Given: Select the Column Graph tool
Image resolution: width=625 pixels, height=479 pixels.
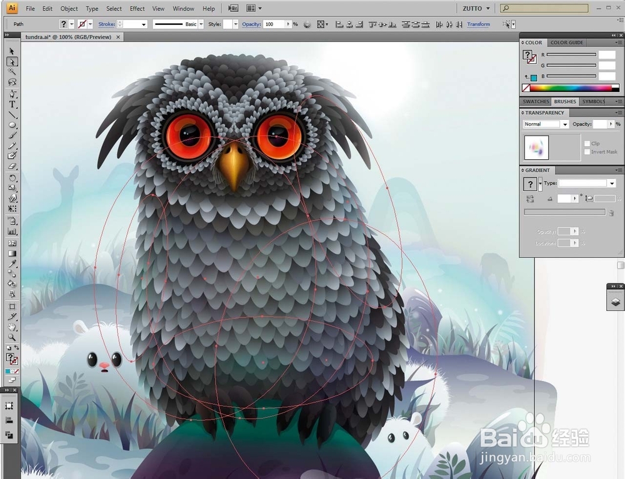Looking at the screenshot, I should (12, 231).
